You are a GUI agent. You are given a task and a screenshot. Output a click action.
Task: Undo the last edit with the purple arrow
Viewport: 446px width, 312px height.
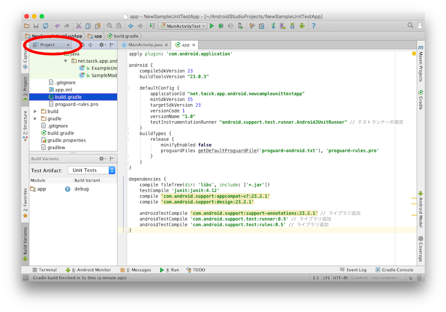pyautogui.click(x=57, y=26)
